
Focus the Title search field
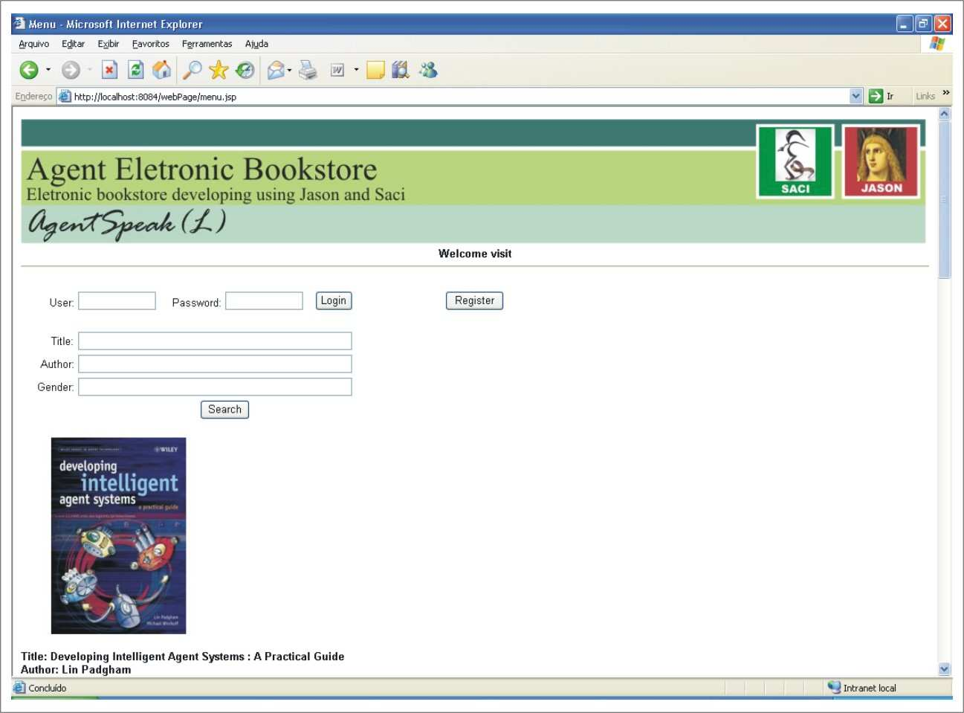click(x=215, y=341)
